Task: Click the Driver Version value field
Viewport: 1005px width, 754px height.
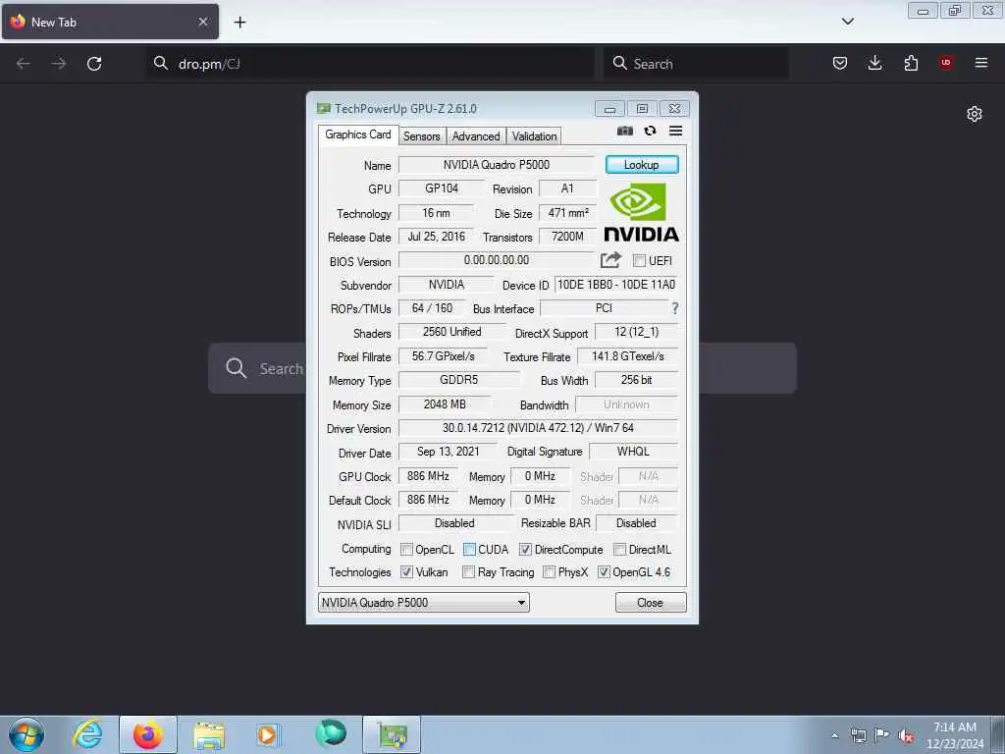Action: coord(538,428)
